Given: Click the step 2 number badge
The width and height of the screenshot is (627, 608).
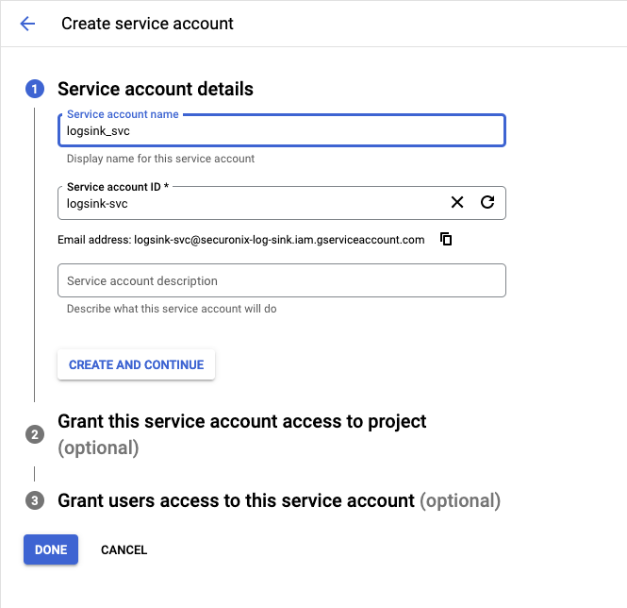Looking at the screenshot, I should (35, 434).
